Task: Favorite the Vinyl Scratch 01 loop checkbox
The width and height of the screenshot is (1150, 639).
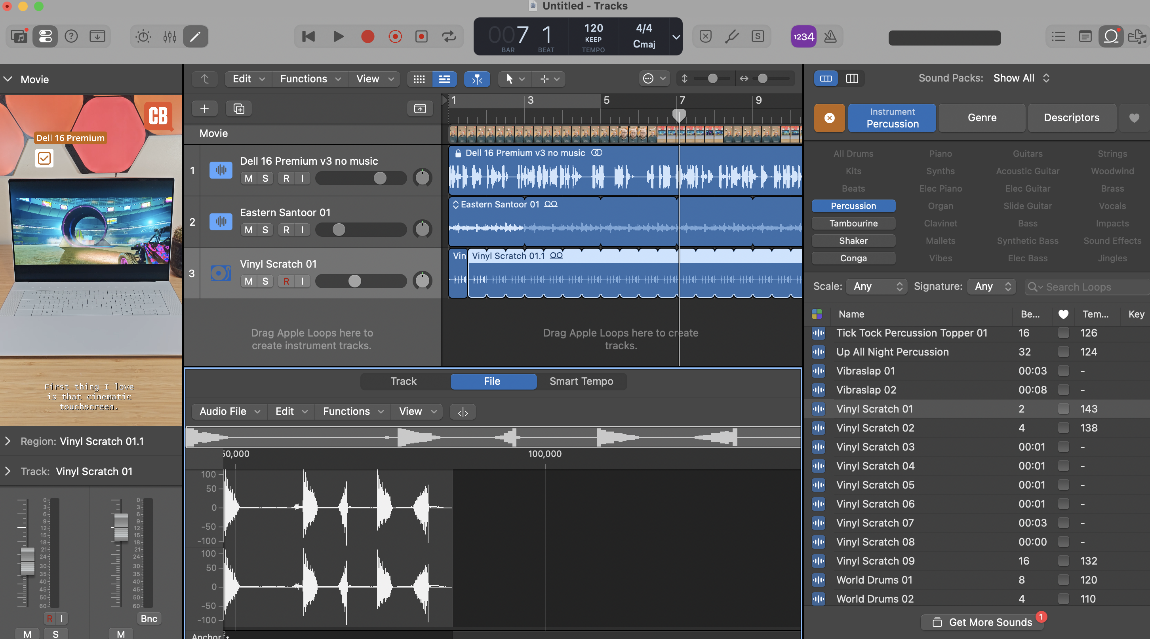Action: [x=1063, y=408]
